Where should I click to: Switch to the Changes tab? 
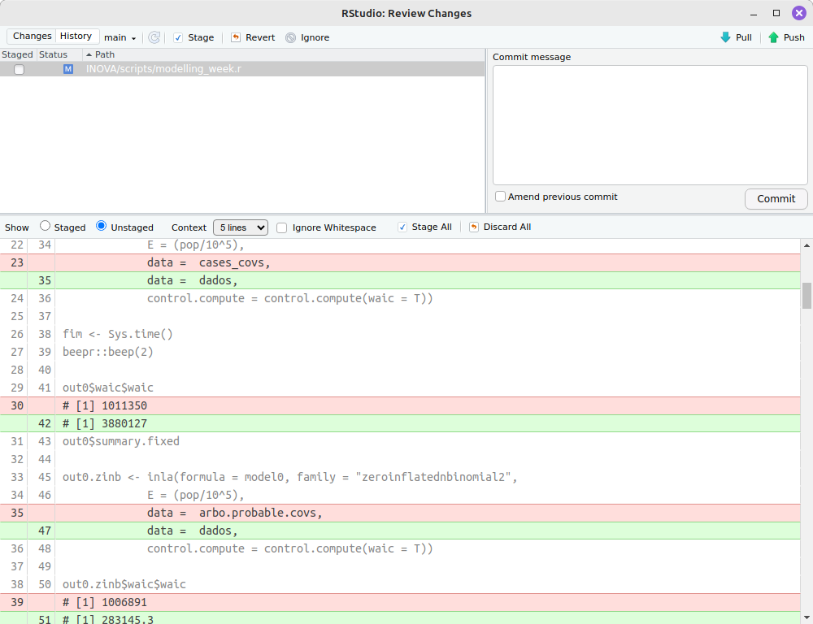click(33, 37)
